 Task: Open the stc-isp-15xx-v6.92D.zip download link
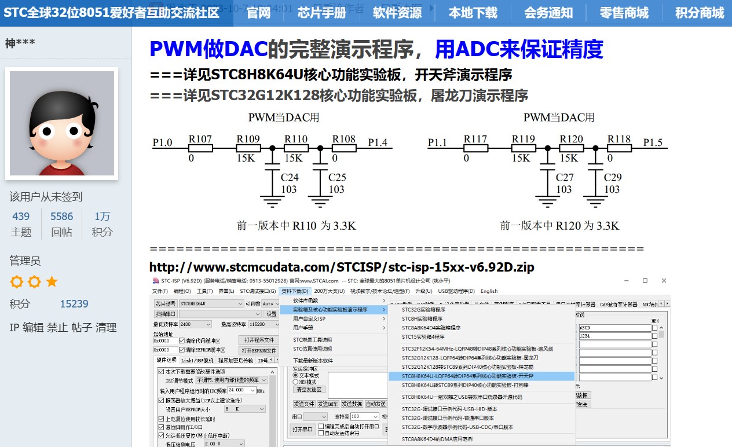click(342, 267)
